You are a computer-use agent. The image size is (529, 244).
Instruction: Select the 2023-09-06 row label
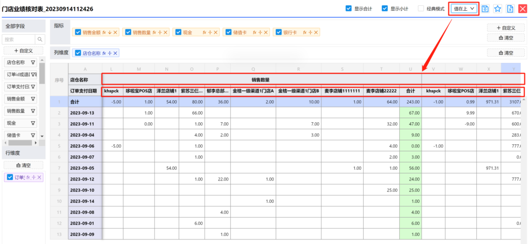click(x=85, y=147)
